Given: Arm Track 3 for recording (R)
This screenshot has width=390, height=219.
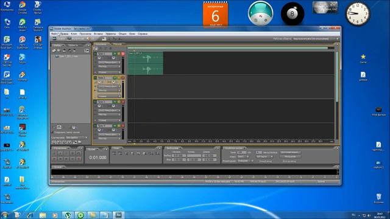Looking at the screenshot, I should click(123, 102).
